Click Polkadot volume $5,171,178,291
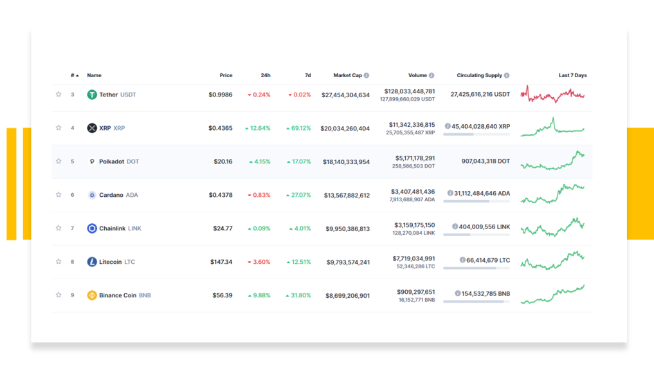The image size is (654, 368). (x=415, y=158)
